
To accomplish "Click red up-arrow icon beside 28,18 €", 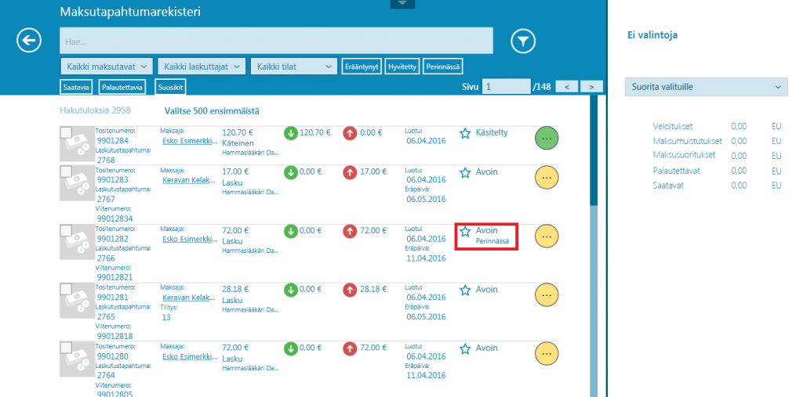I will 351,290.
